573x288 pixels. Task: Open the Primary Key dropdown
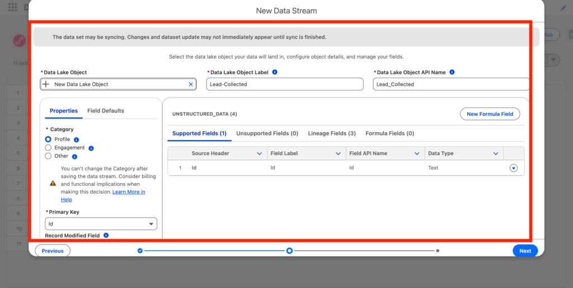[x=101, y=224]
